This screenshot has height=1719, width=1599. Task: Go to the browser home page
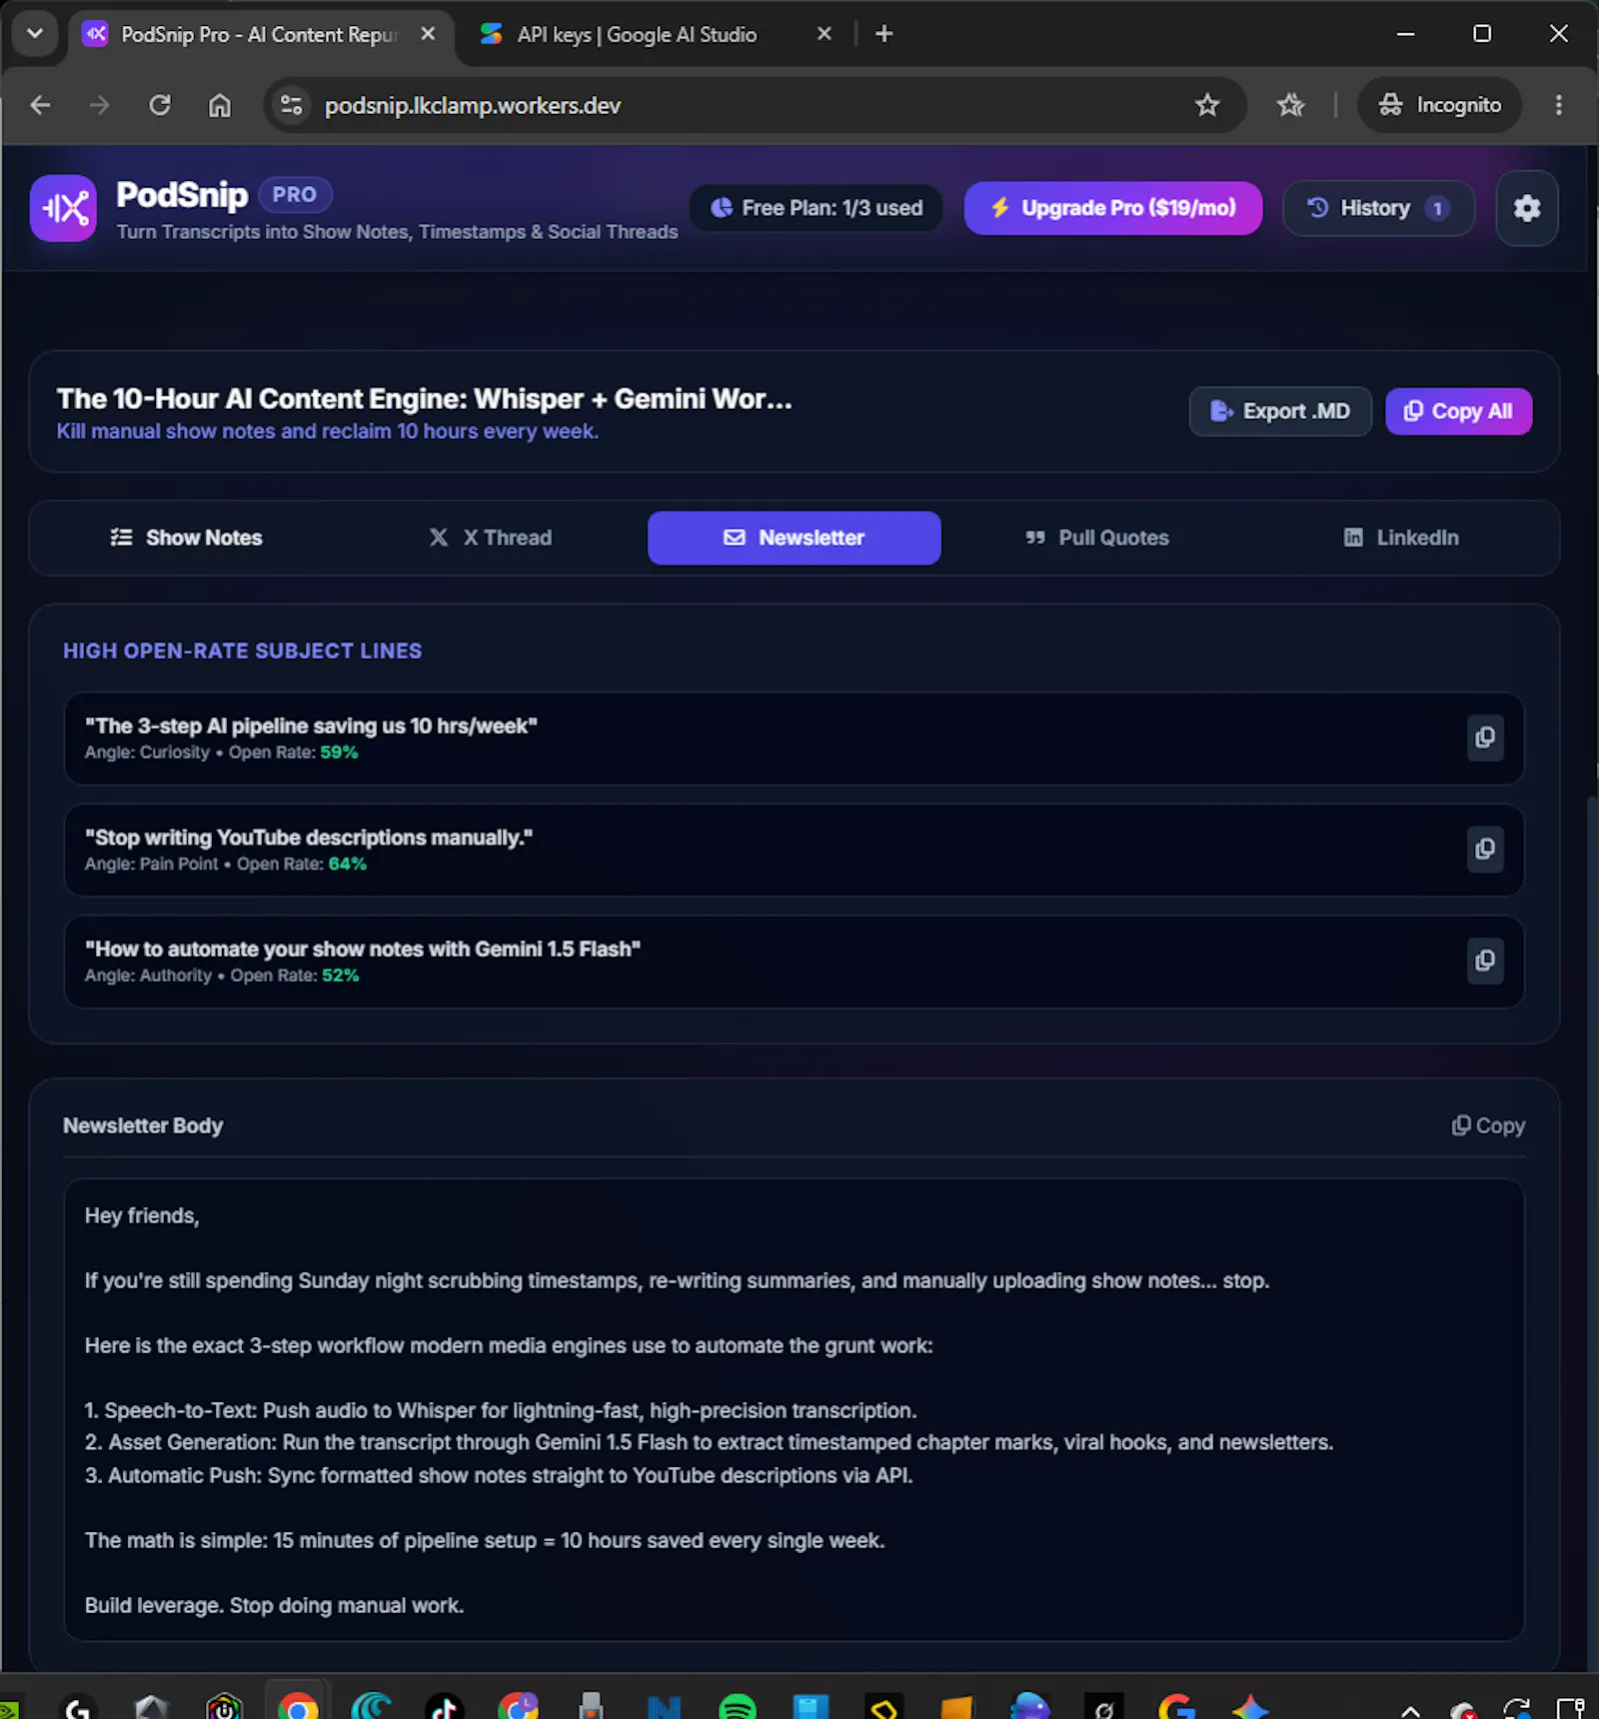coord(220,105)
